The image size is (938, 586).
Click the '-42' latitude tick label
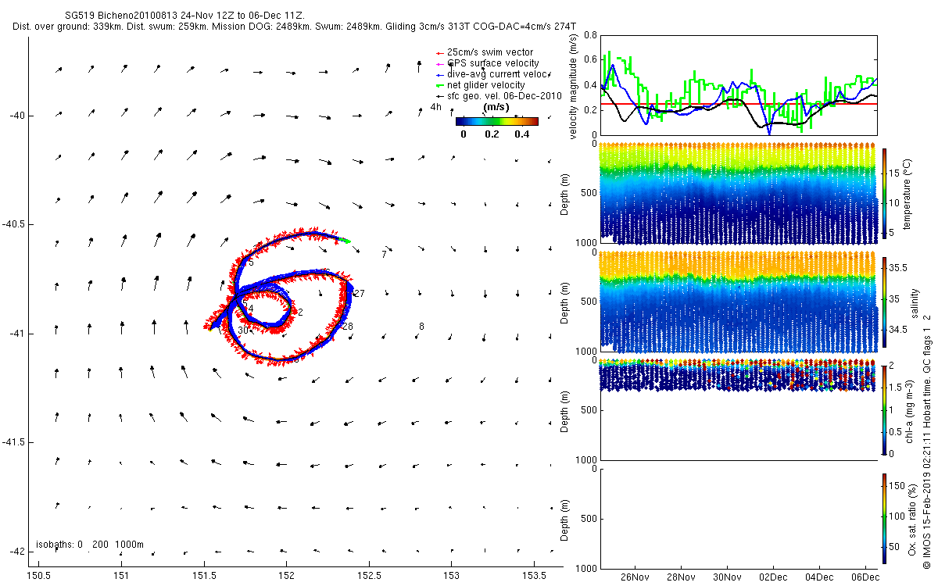click(x=16, y=552)
